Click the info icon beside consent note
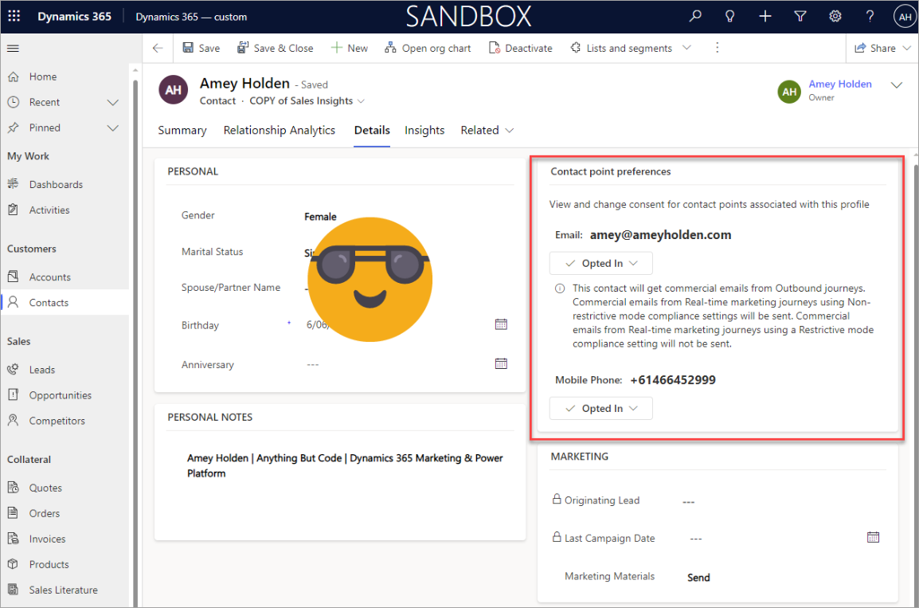919x608 pixels. coord(560,288)
